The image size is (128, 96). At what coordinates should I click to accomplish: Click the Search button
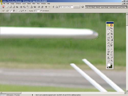click(x=77, y=7)
